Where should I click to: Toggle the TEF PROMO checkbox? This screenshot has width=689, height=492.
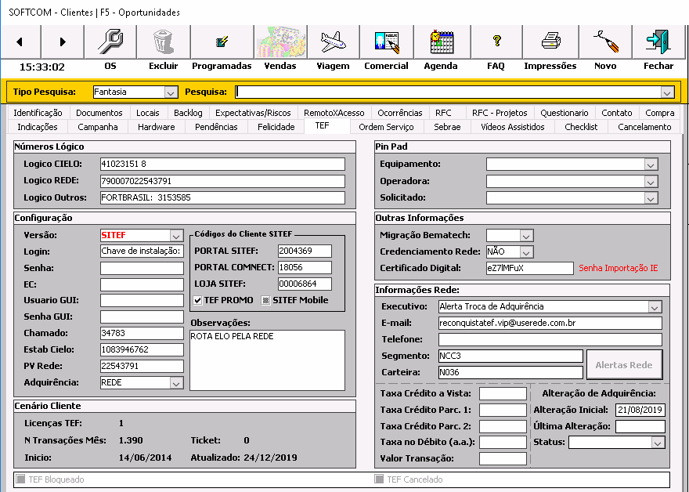coord(198,300)
